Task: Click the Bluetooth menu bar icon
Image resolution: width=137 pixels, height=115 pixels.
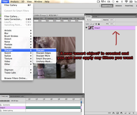Action: [x=122, y=2]
